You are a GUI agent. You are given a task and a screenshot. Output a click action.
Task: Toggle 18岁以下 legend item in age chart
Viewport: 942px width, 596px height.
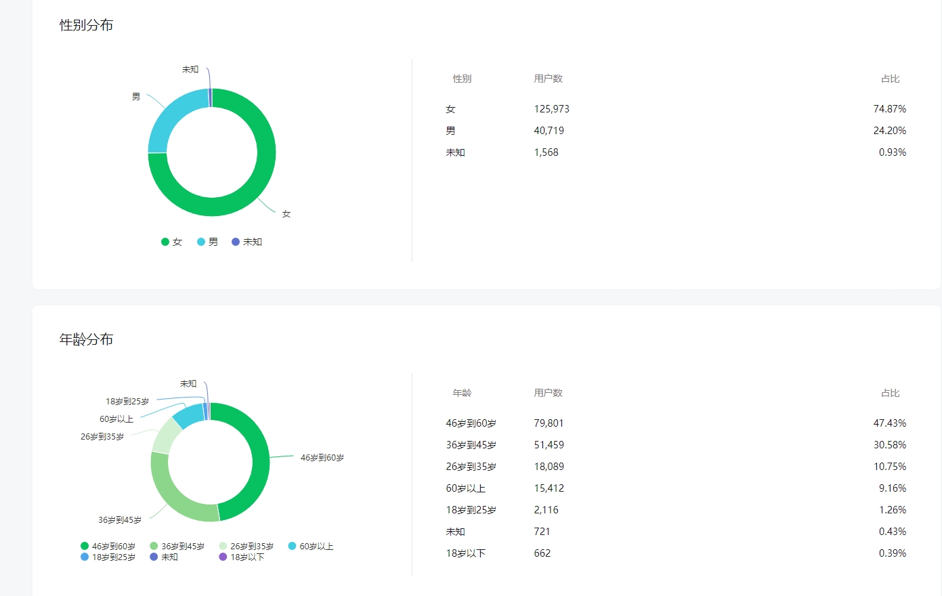click(242, 557)
